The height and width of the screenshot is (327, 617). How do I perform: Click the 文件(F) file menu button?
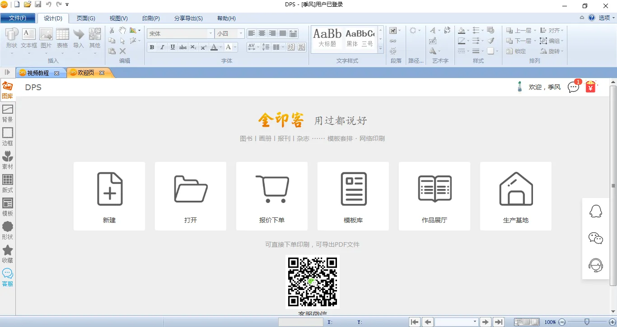click(x=18, y=18)
